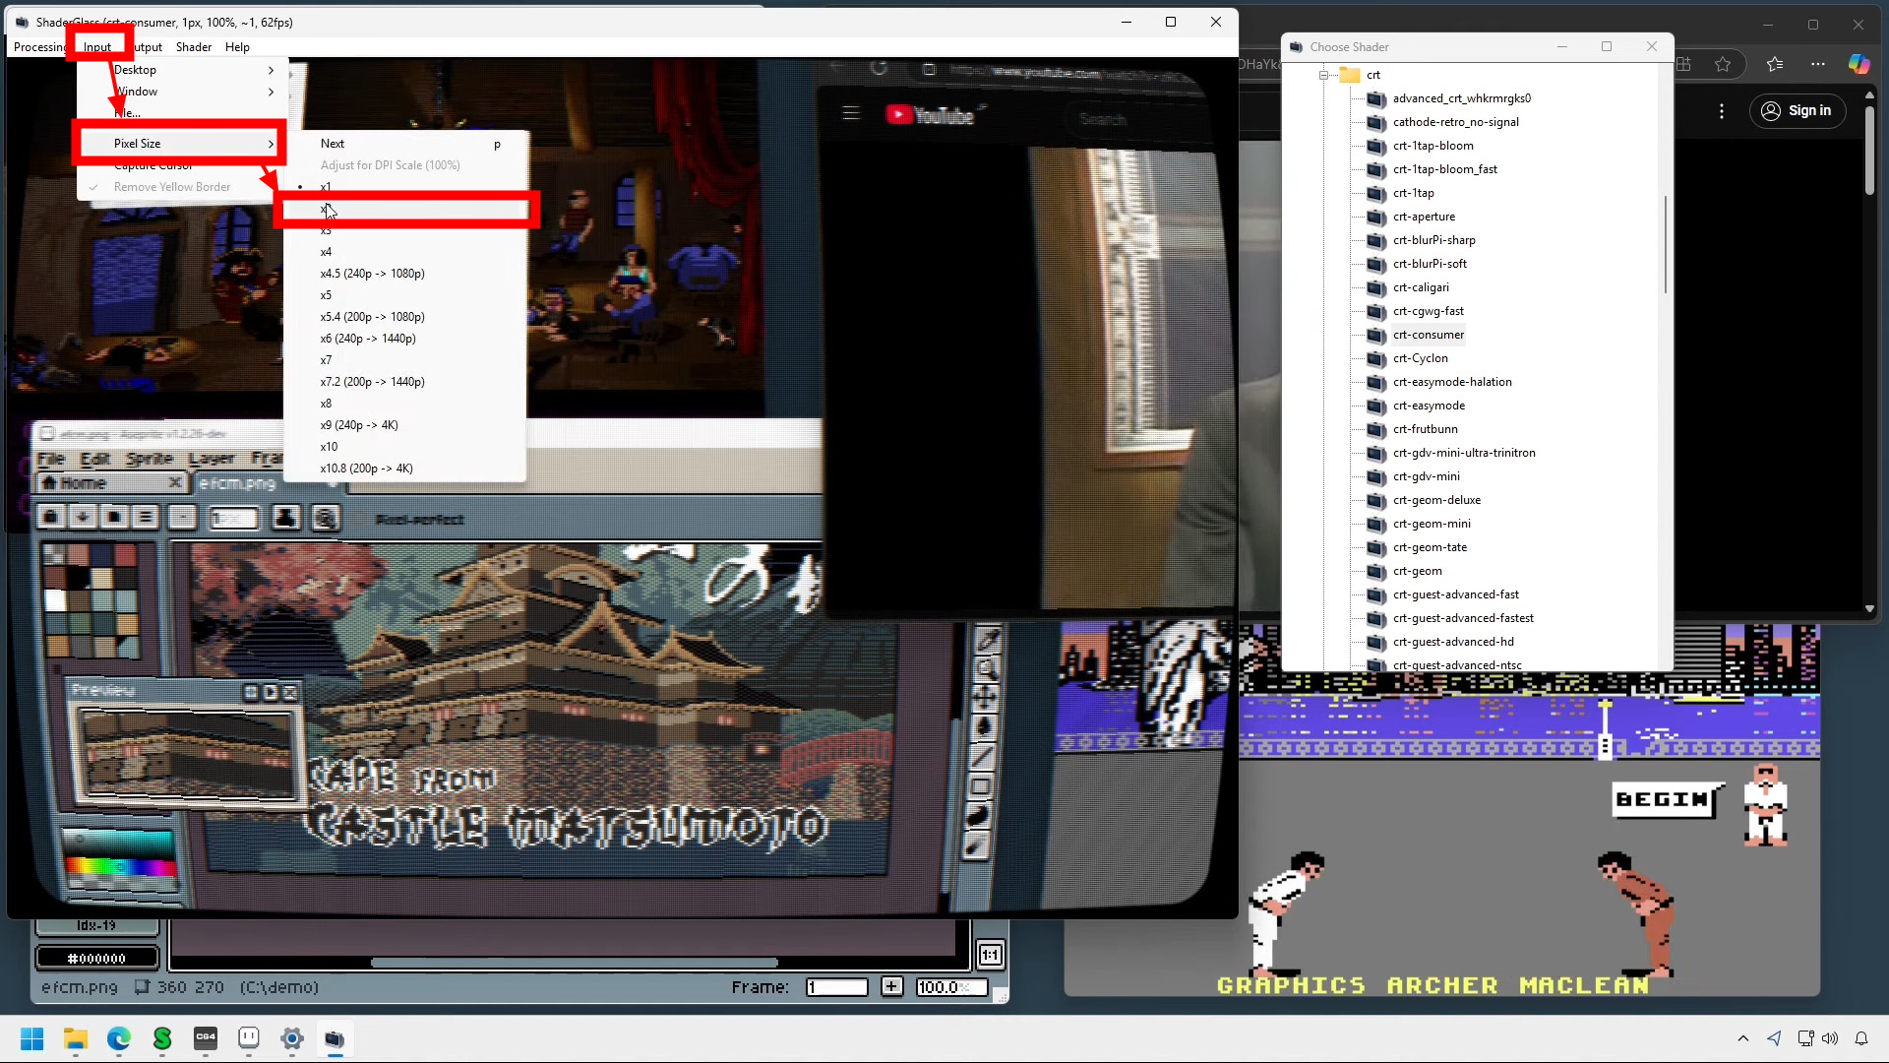Open the browser three-dots settings menu
The height and width of the screenshot is (1063, 1889).
[x=1817, y=64]
